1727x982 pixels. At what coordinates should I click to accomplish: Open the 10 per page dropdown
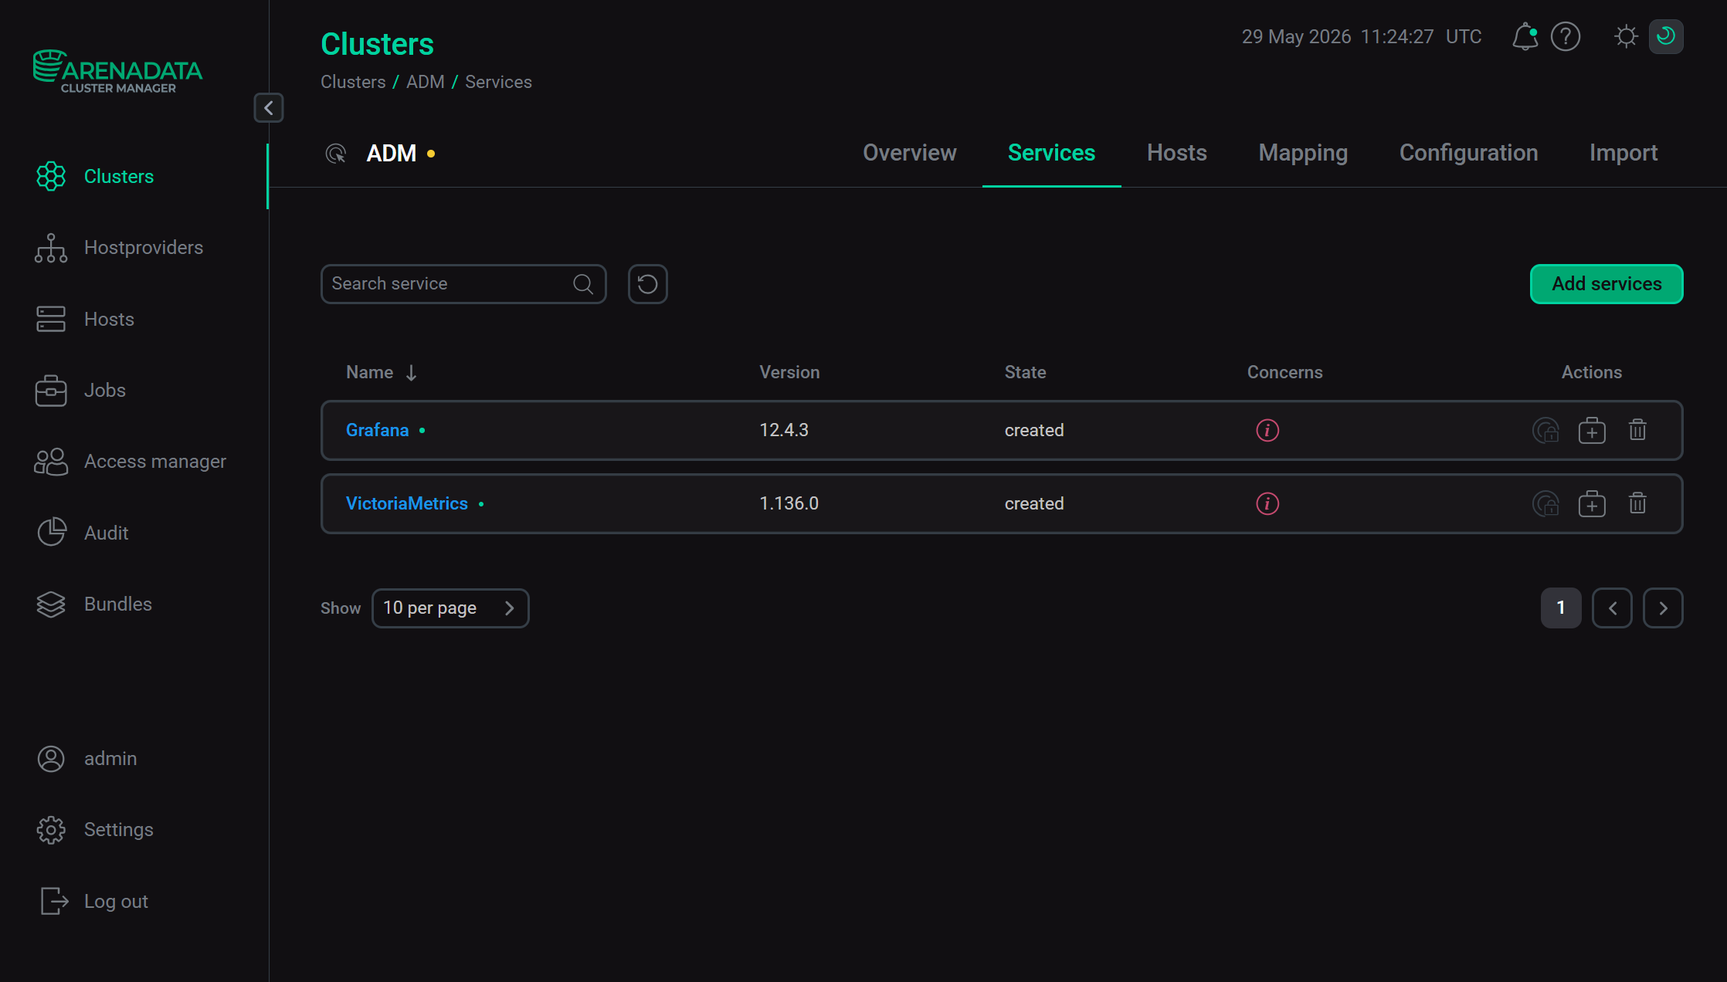click(x=450, y=608)
